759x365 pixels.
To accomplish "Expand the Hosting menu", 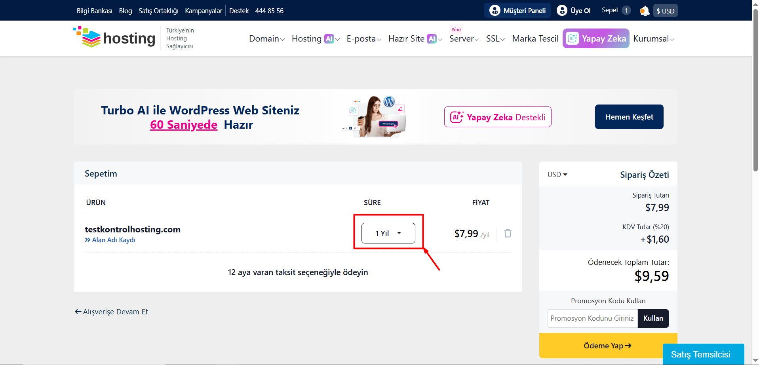I will pos(316,39).
